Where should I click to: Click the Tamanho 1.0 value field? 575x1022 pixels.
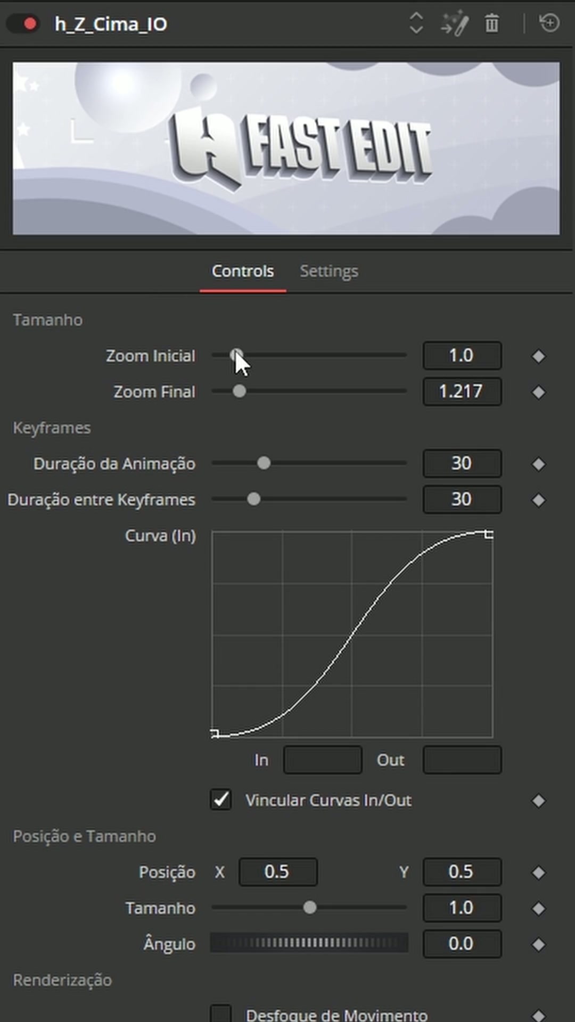pos(462,908)
